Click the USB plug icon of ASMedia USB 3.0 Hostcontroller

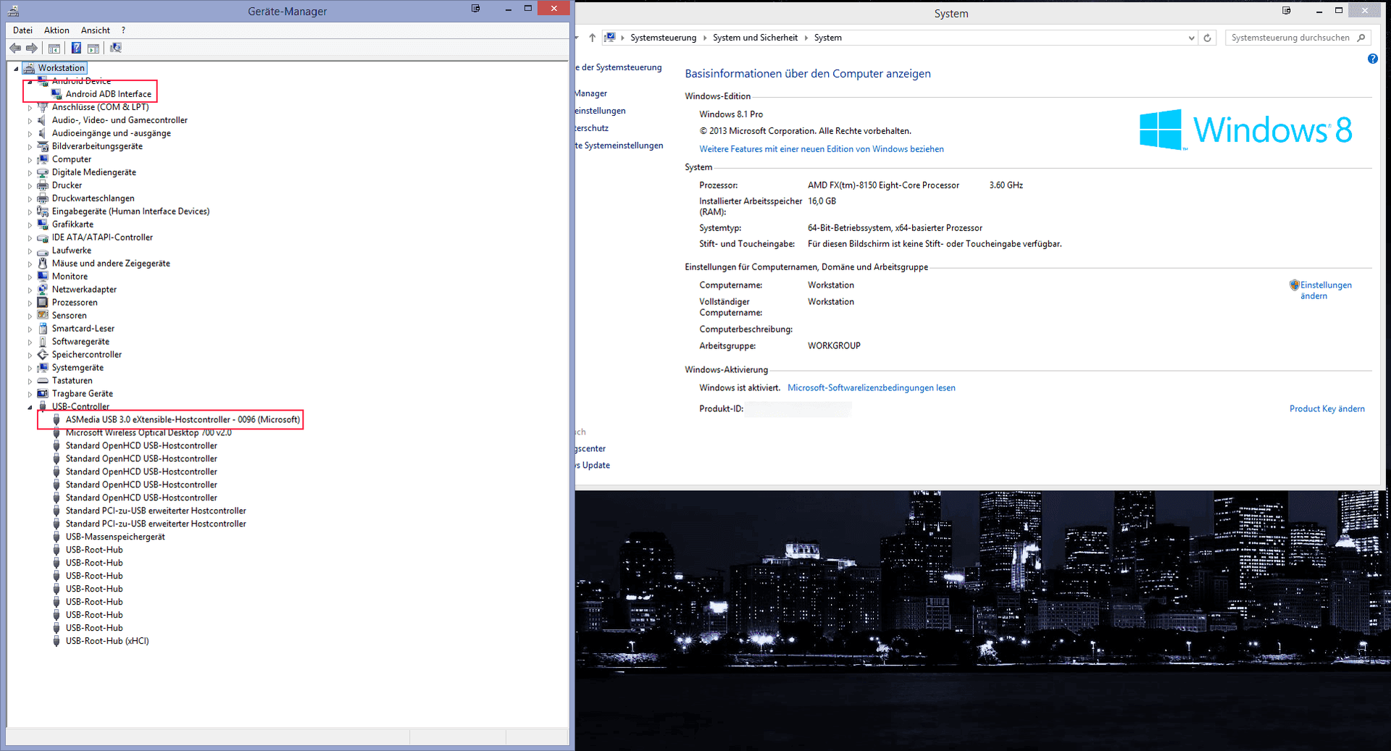coord(57,420)
